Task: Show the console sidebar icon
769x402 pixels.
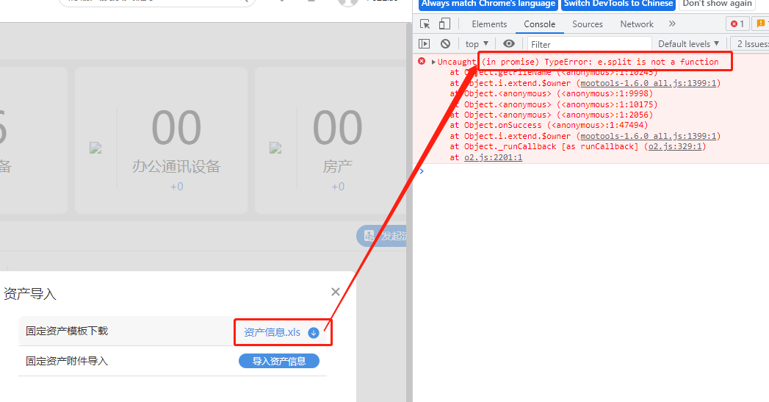Action: 425,43
